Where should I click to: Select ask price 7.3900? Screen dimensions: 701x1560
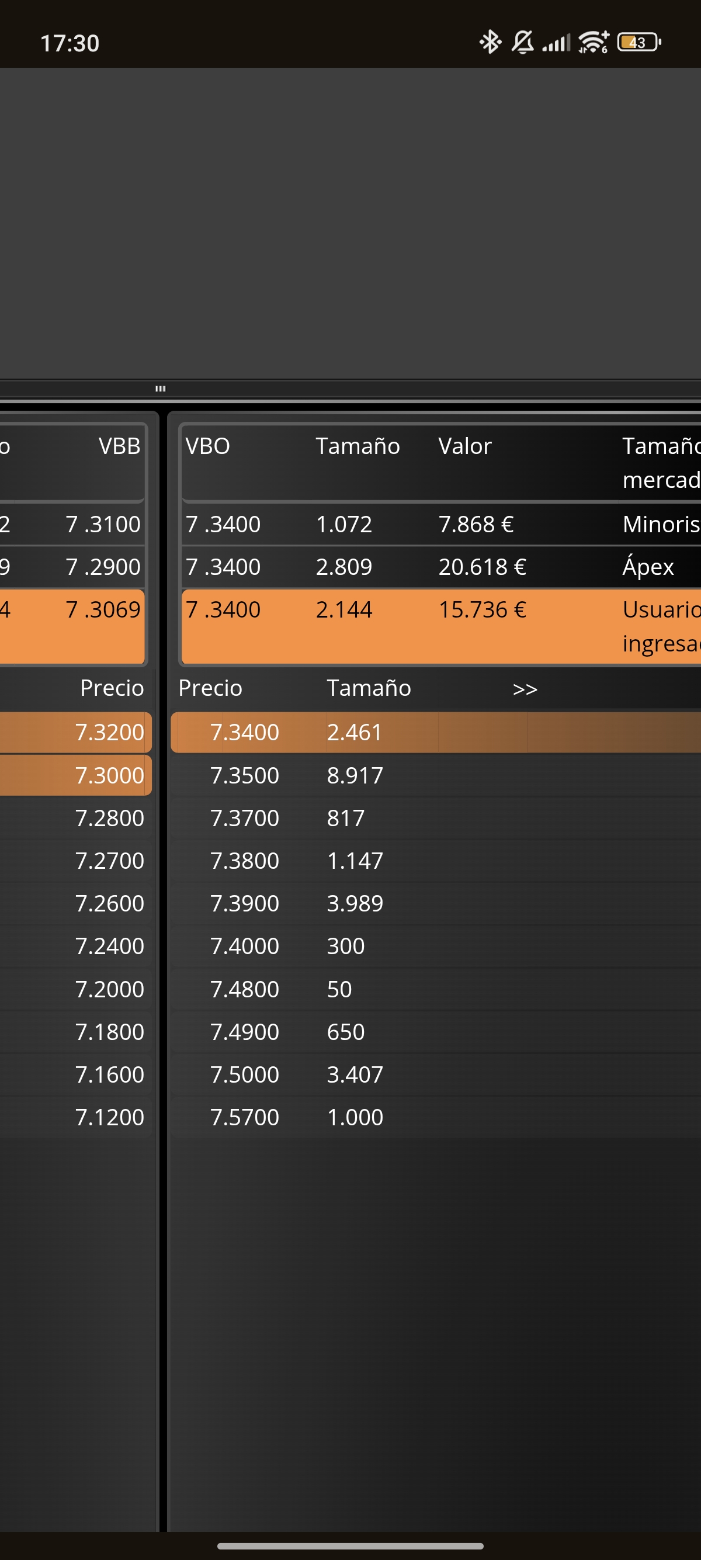[x=245, y=903]
